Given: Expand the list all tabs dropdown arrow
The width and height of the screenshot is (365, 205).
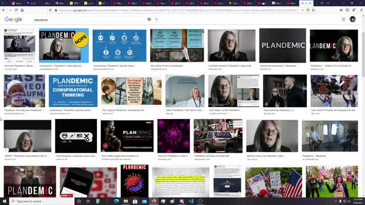Looking at the screenshot, I should [328, 3].
